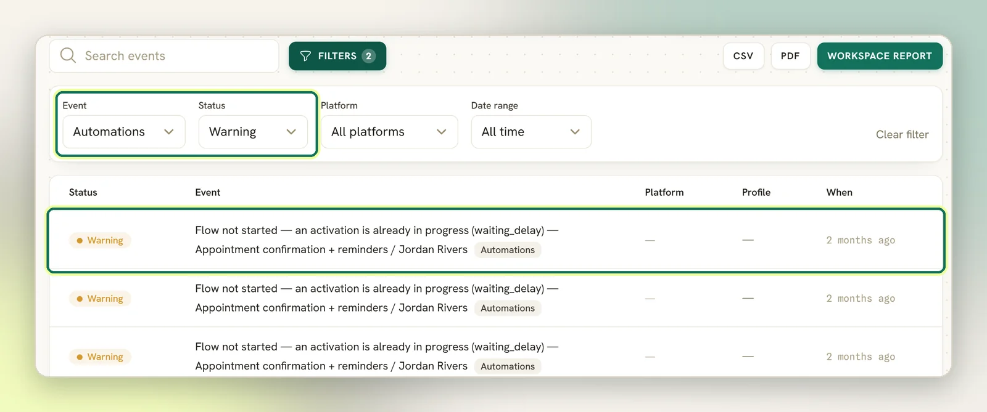
Task: Open the Filters button
Action: coord(337,56)
